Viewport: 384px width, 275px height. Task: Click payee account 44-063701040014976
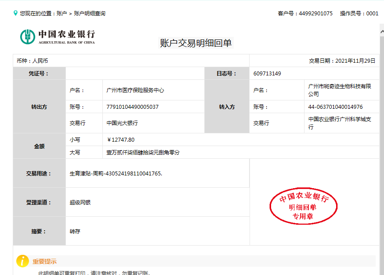pyautogui.click(x=335, y=107)
